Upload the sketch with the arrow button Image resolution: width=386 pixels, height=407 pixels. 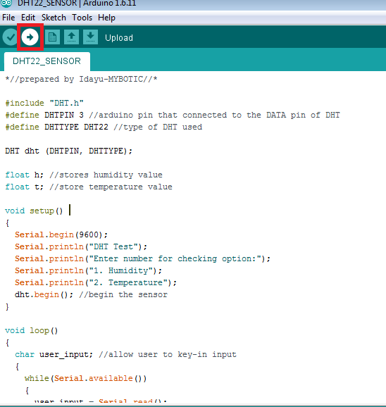click(x=30, y=37)
